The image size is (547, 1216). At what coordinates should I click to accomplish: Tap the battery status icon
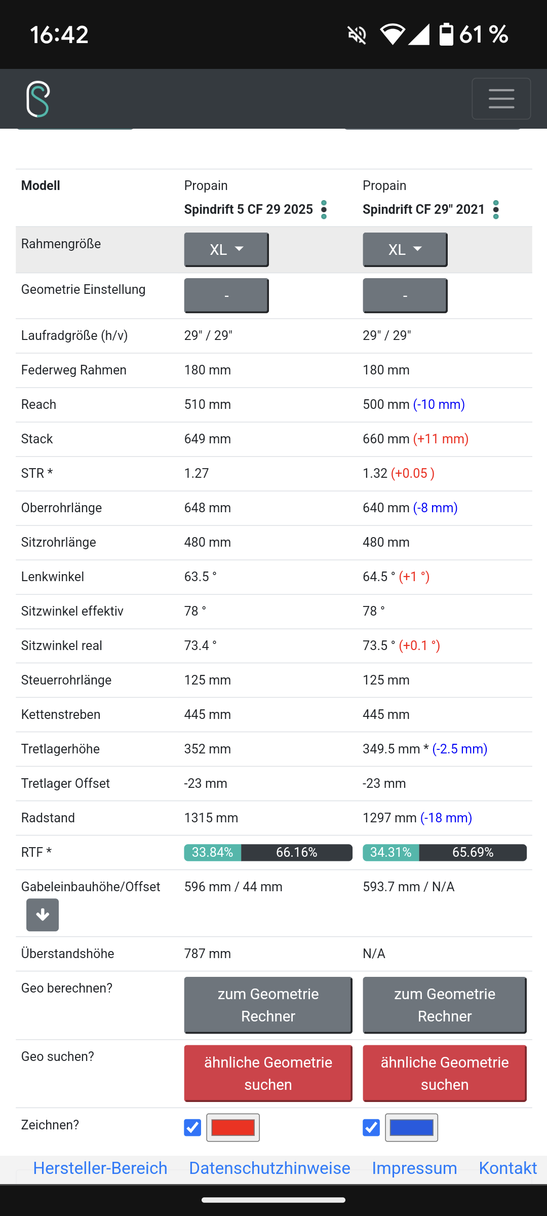click(x=446, y=34)
